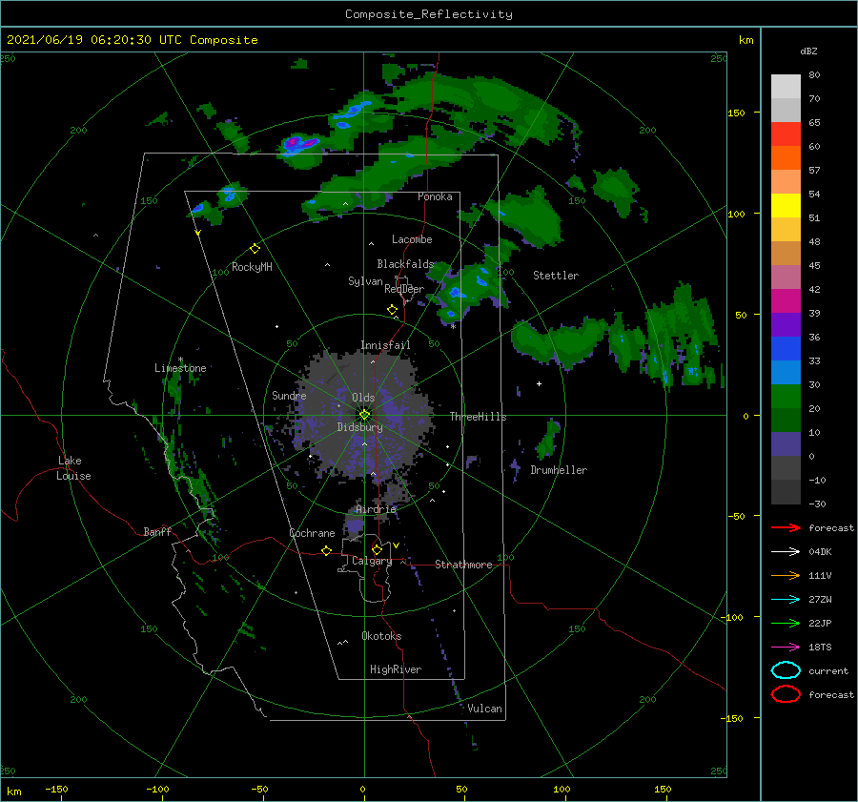858x802 pixels.
Task: Select the light gray 80–70 dBZ swatch
Action: pos(786,87)
